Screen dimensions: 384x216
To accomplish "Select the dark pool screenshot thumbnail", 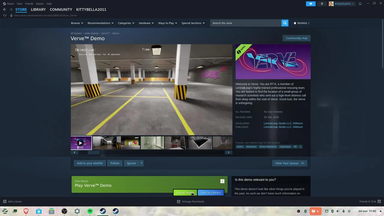I will [200, 143].
